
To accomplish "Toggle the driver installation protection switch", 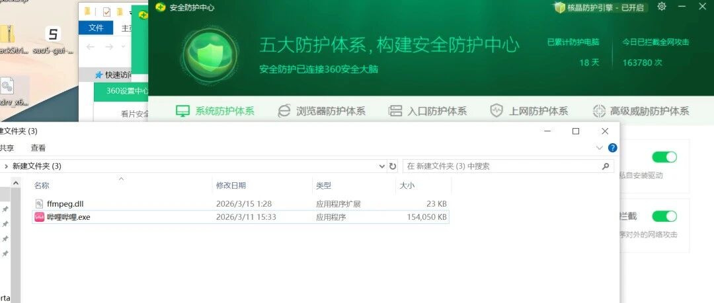I will tap(664, 157).
